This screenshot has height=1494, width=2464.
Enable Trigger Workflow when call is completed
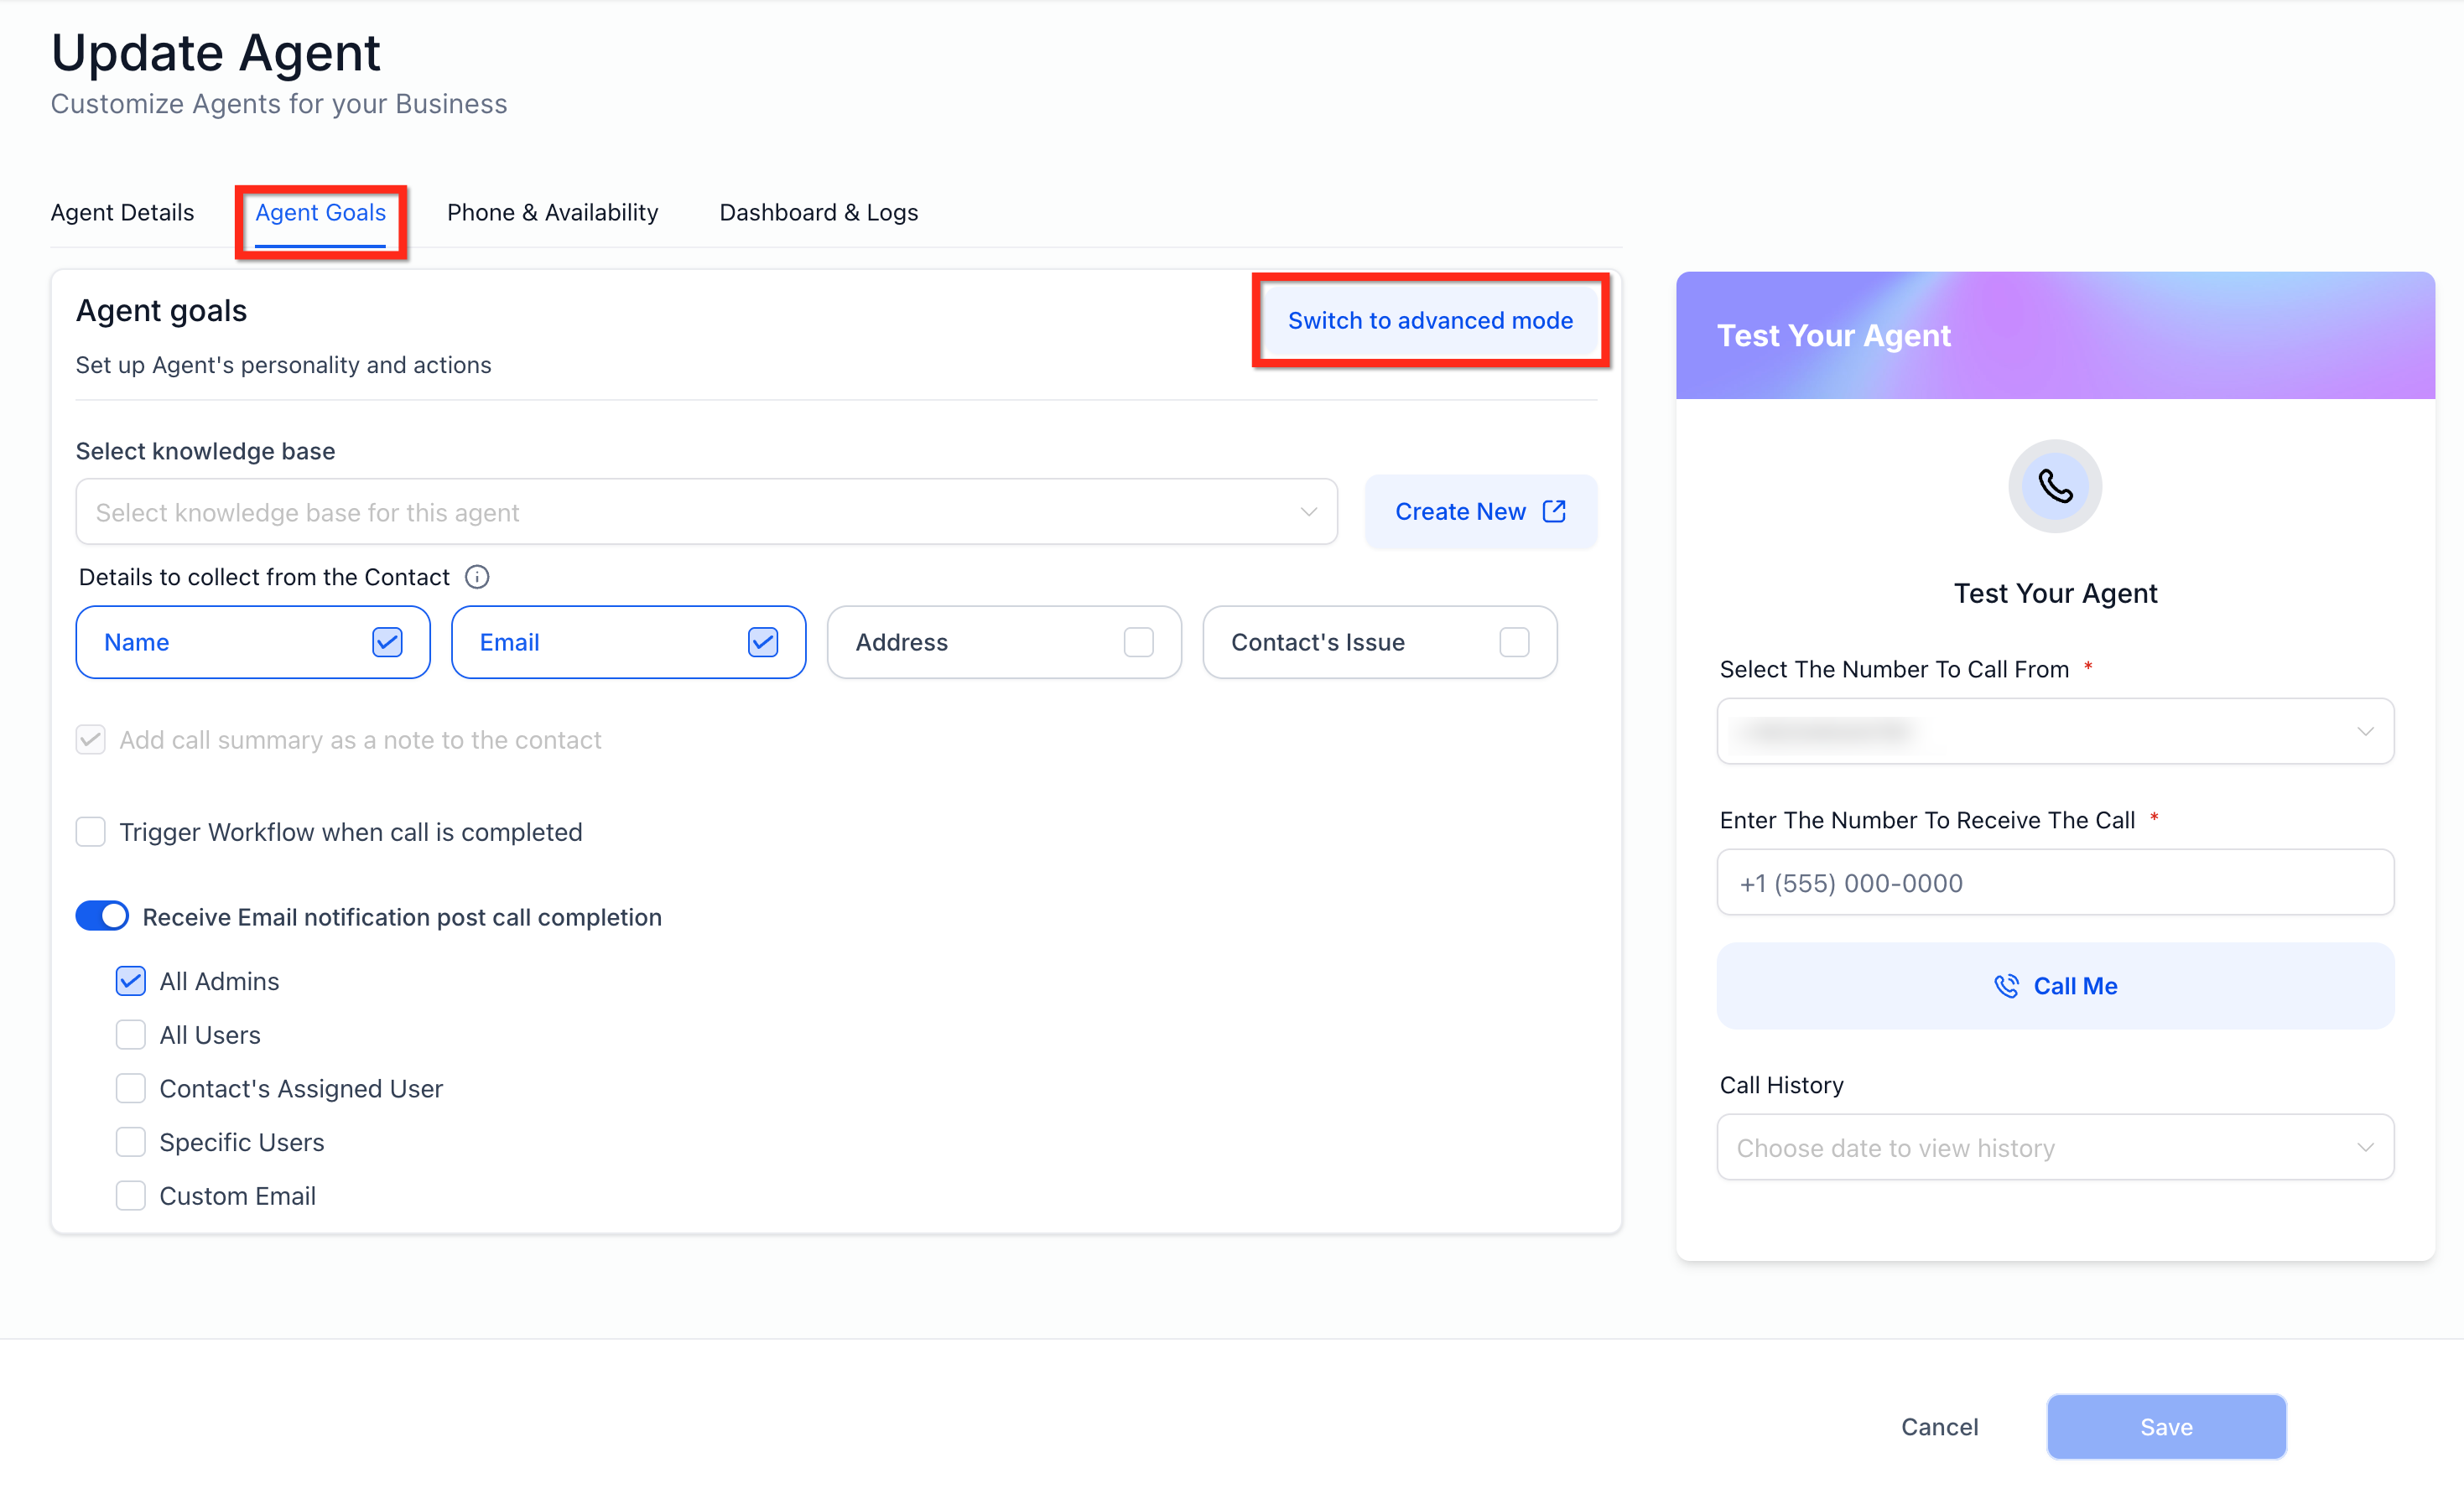91,832
